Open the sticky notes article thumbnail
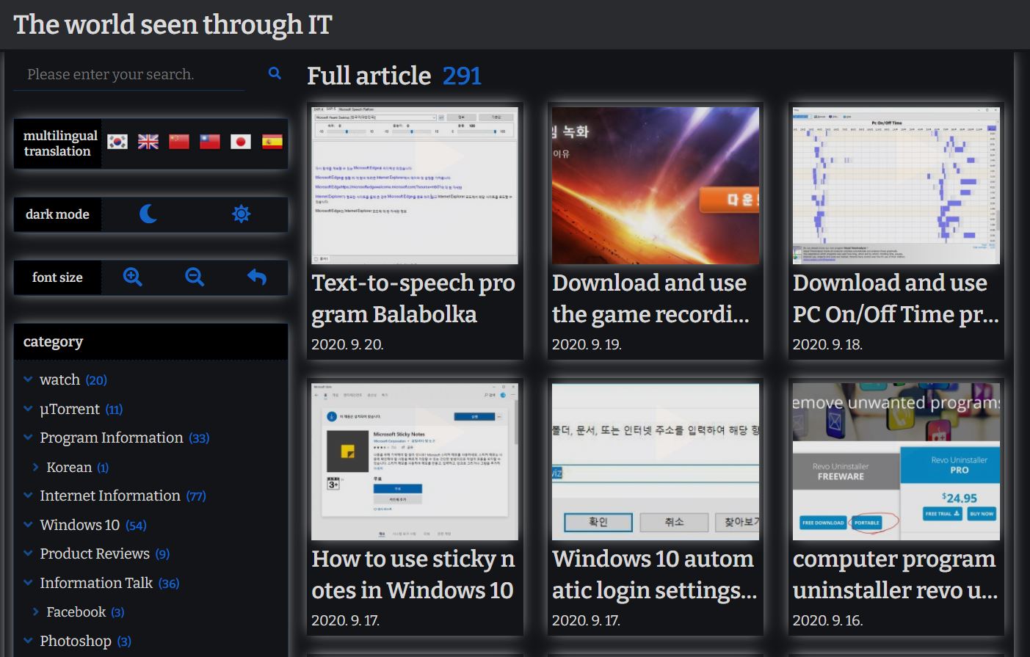This screenshot has height=657, width=1030. [x=415, y=462]
